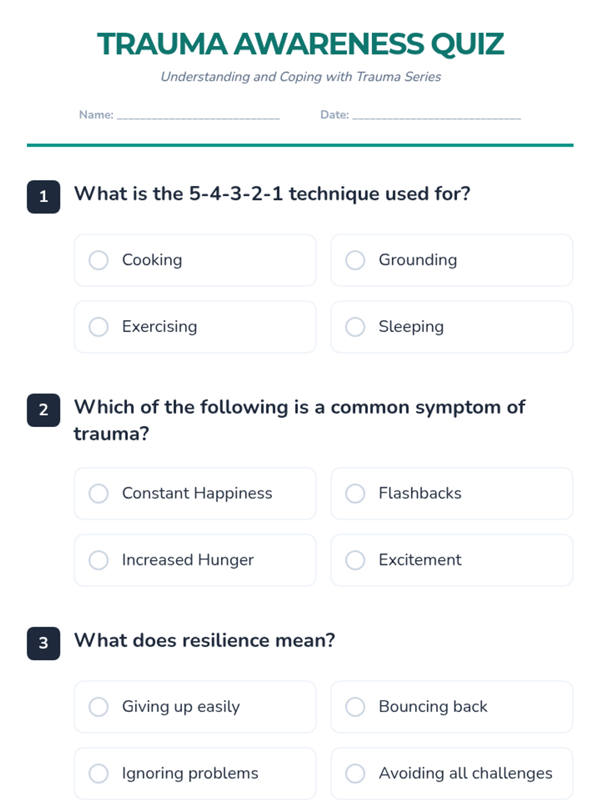Select the Sleeping radio button
600x800 pixels.
[x=355, y=327]
